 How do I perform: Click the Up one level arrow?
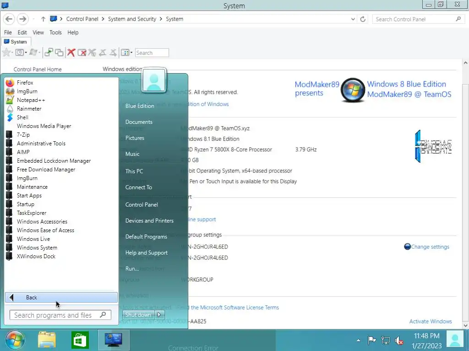pyautogui.click(x=43, y=19)
